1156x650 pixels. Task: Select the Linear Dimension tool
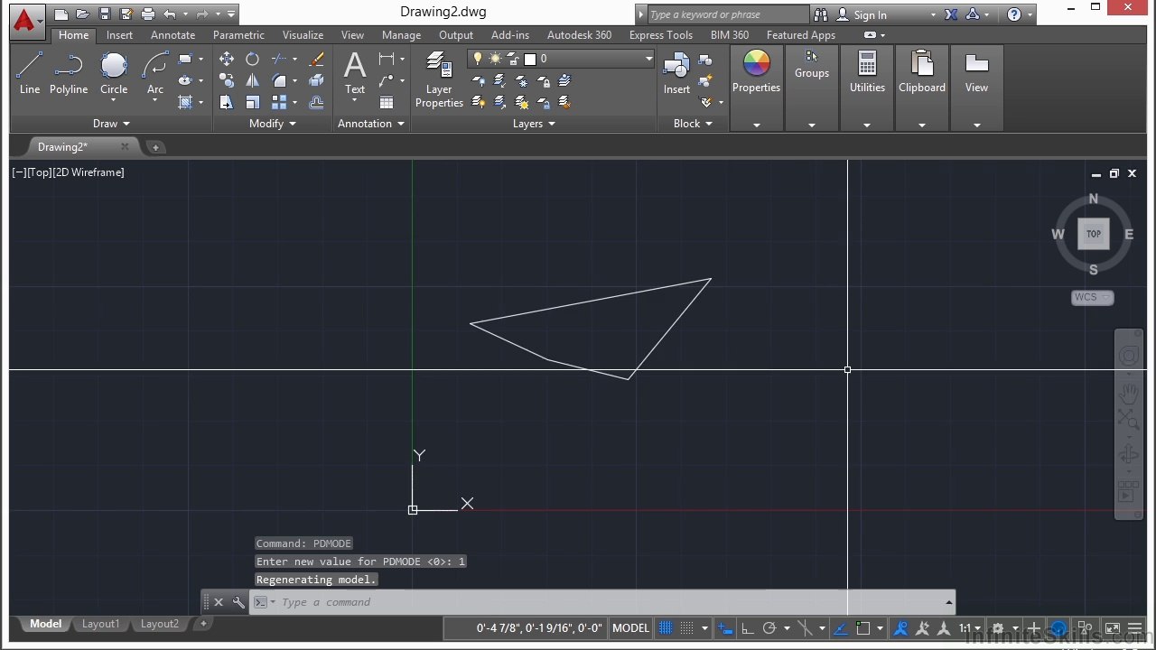[387, 59]
